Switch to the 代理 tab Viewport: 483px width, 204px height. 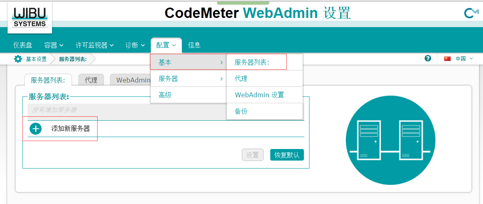tap(91, 80)
